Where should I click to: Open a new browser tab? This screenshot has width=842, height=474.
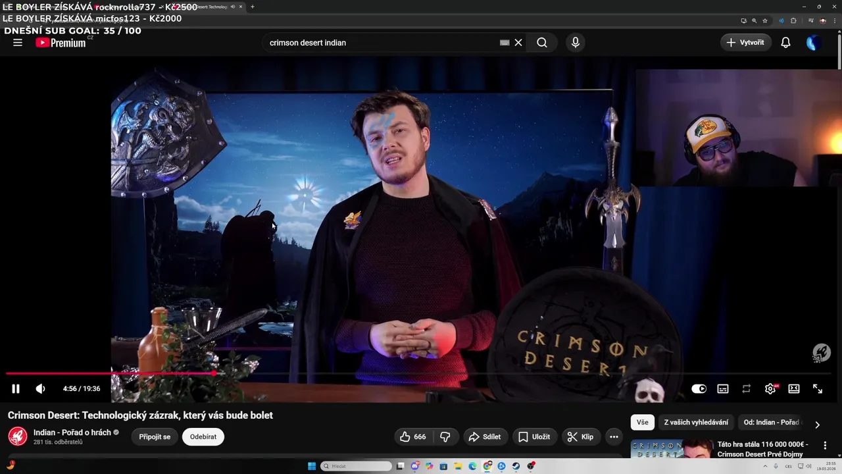click(253, 7)
